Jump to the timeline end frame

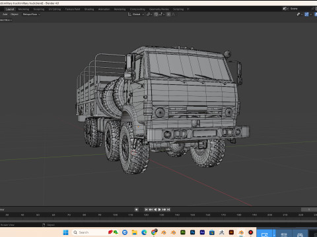[168, 209]
